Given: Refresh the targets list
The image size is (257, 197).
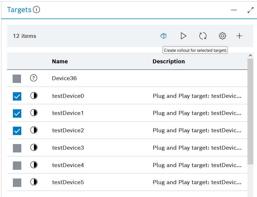Looking at the screenshot, I should click(203, 36).
